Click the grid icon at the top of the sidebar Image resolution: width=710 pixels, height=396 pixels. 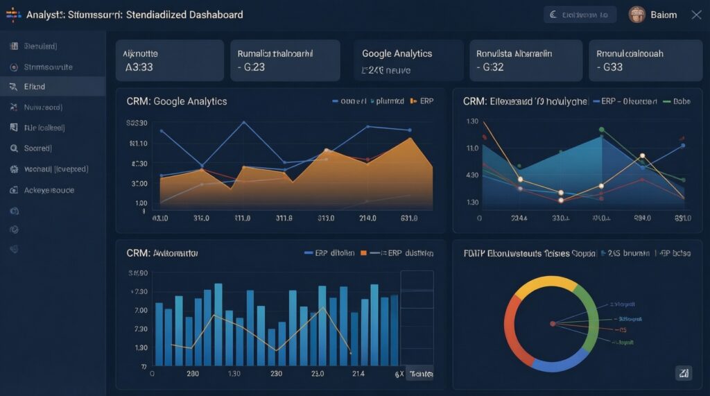[x=13, y=46]
